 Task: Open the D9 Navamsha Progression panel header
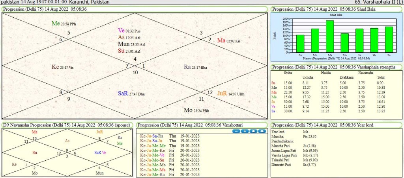pos(67,125)
